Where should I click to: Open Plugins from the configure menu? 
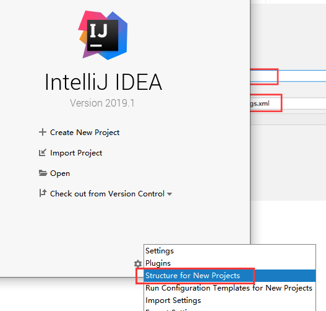tap(229, 263)
